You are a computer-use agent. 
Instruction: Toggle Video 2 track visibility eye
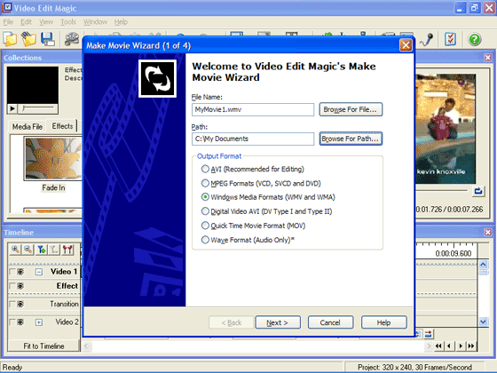20,322
